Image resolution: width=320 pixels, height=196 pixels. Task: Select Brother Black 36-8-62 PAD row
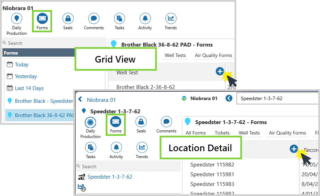[40, 115]
